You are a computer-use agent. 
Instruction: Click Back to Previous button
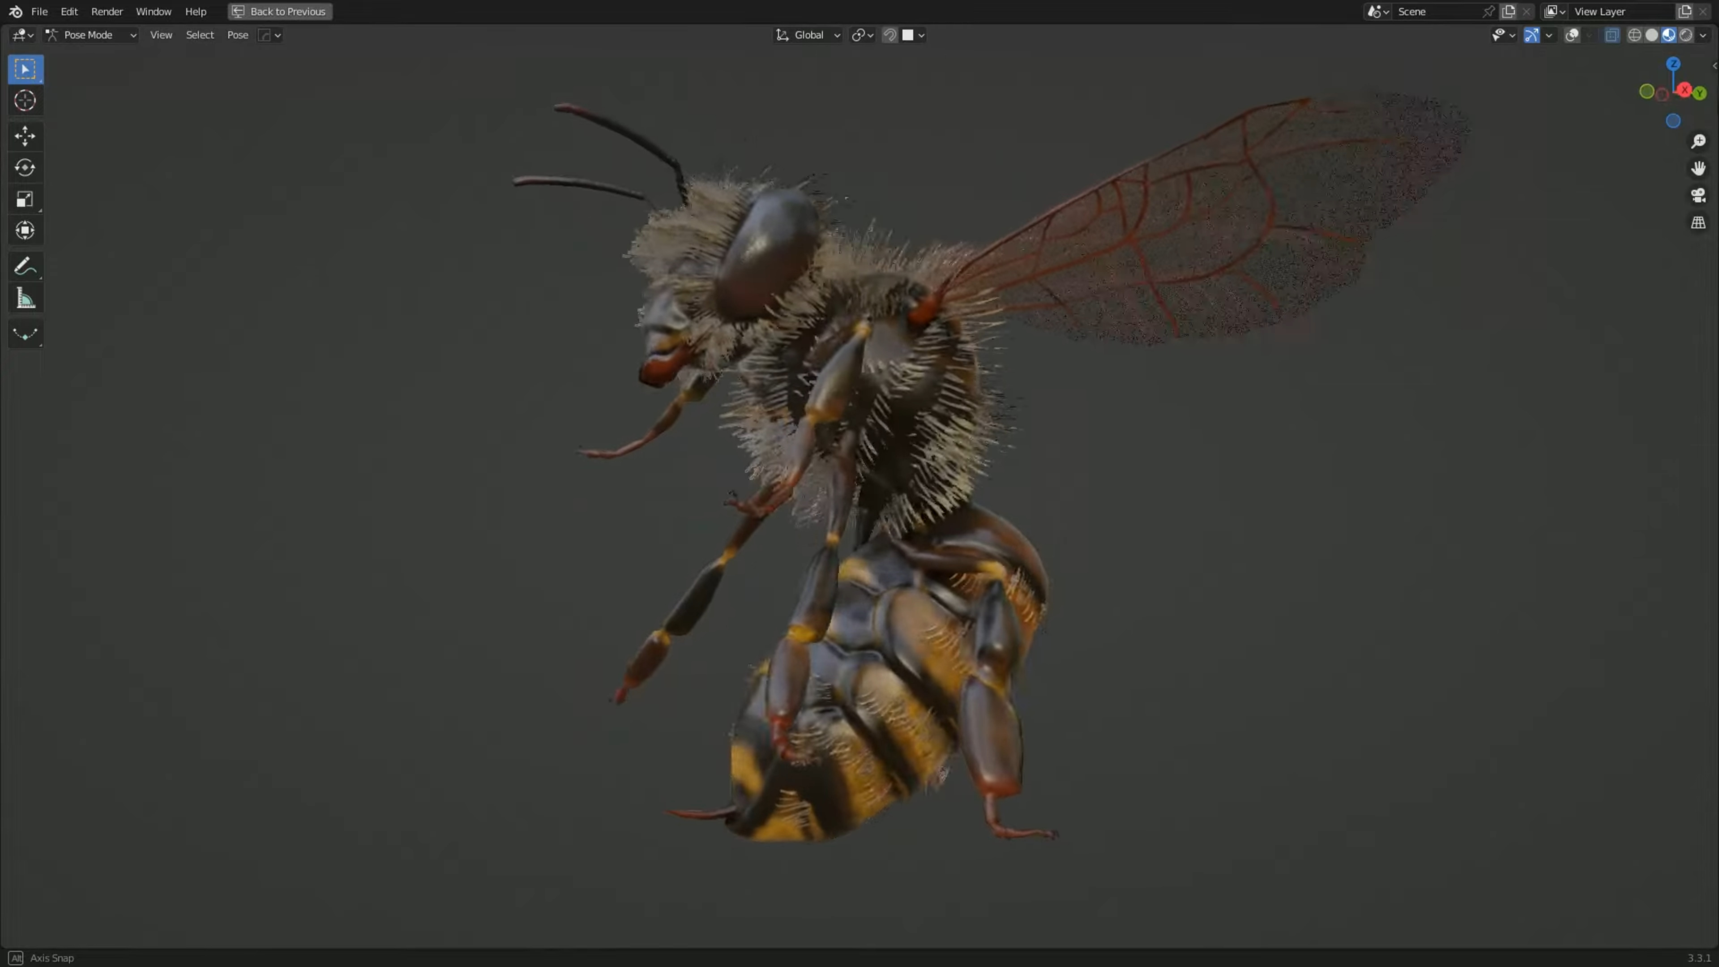tap(280, 11)
